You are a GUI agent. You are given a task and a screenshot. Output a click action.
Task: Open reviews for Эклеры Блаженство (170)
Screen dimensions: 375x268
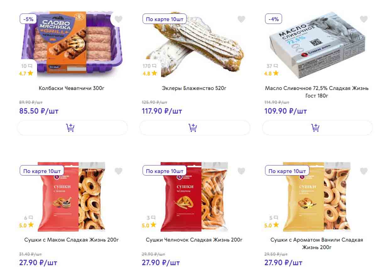(x=149, y=66)
